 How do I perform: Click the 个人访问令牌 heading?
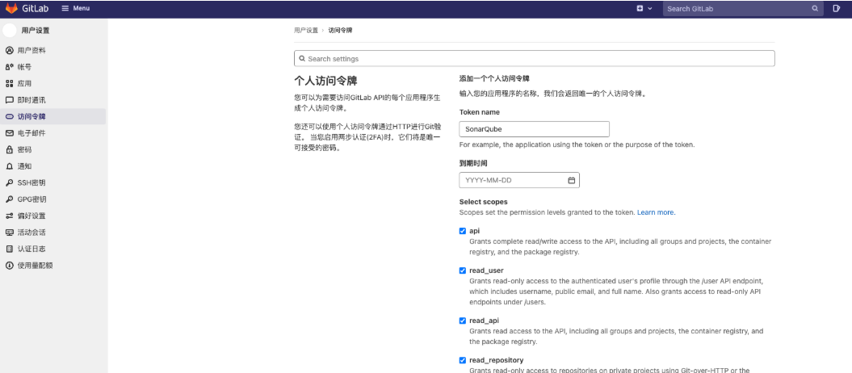tap(325, 81)
